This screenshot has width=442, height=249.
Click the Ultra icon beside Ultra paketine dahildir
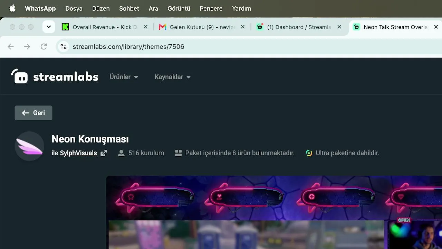pyautogui.click(x=309, y=153)
